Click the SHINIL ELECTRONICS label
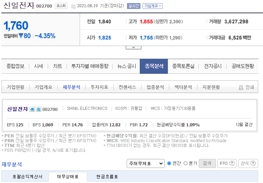 (87, 108)
